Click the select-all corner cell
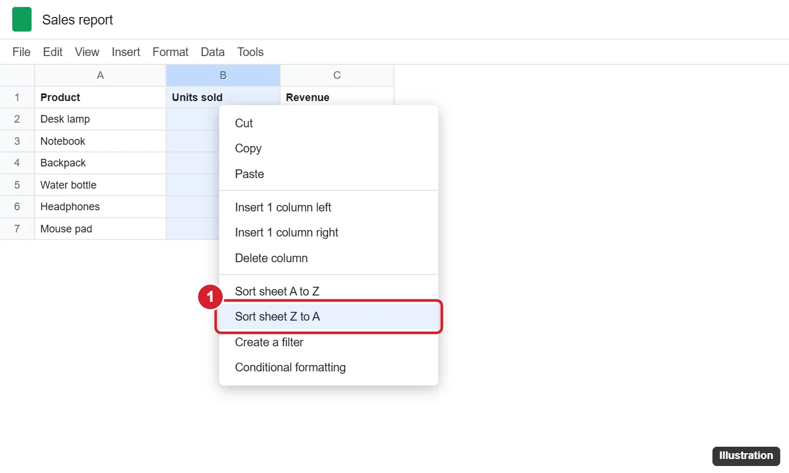Screen dimensions: 789x473 click(x=17, y=75)
